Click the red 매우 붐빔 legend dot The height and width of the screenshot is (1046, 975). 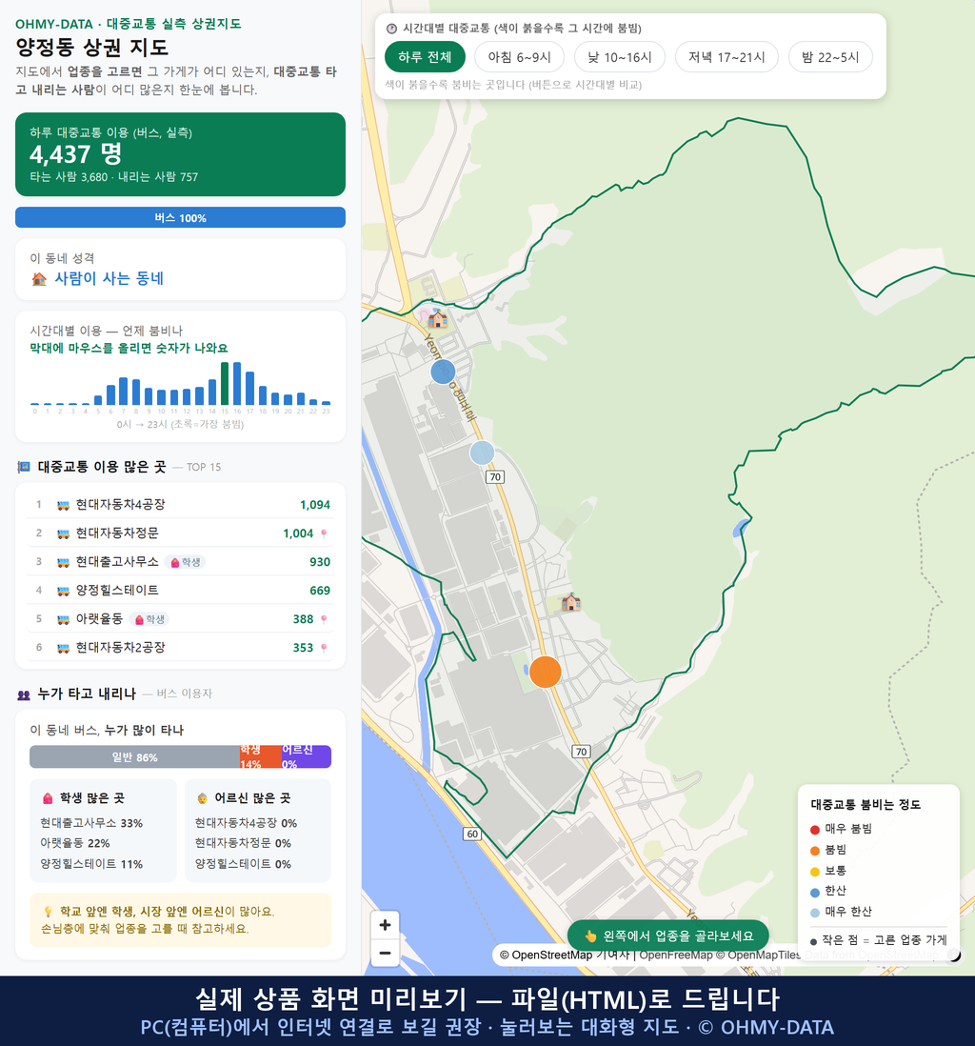(x=814, y=829)
